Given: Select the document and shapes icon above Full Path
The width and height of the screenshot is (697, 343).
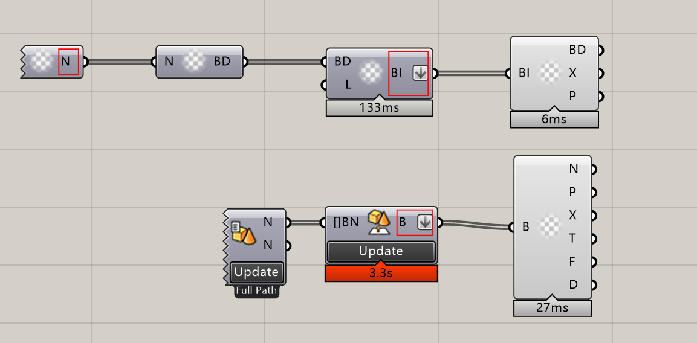Looking at the screenshot, I should pos(243,233).
